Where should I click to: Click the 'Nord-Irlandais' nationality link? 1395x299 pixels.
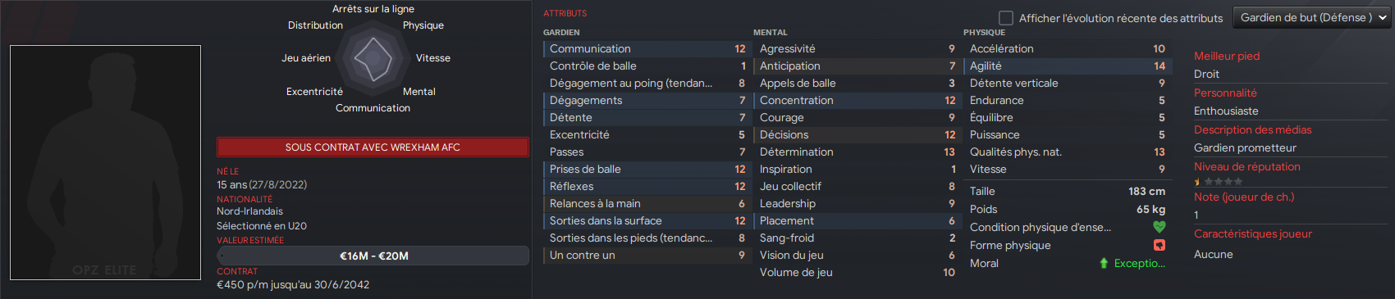[x=249, y=211]
